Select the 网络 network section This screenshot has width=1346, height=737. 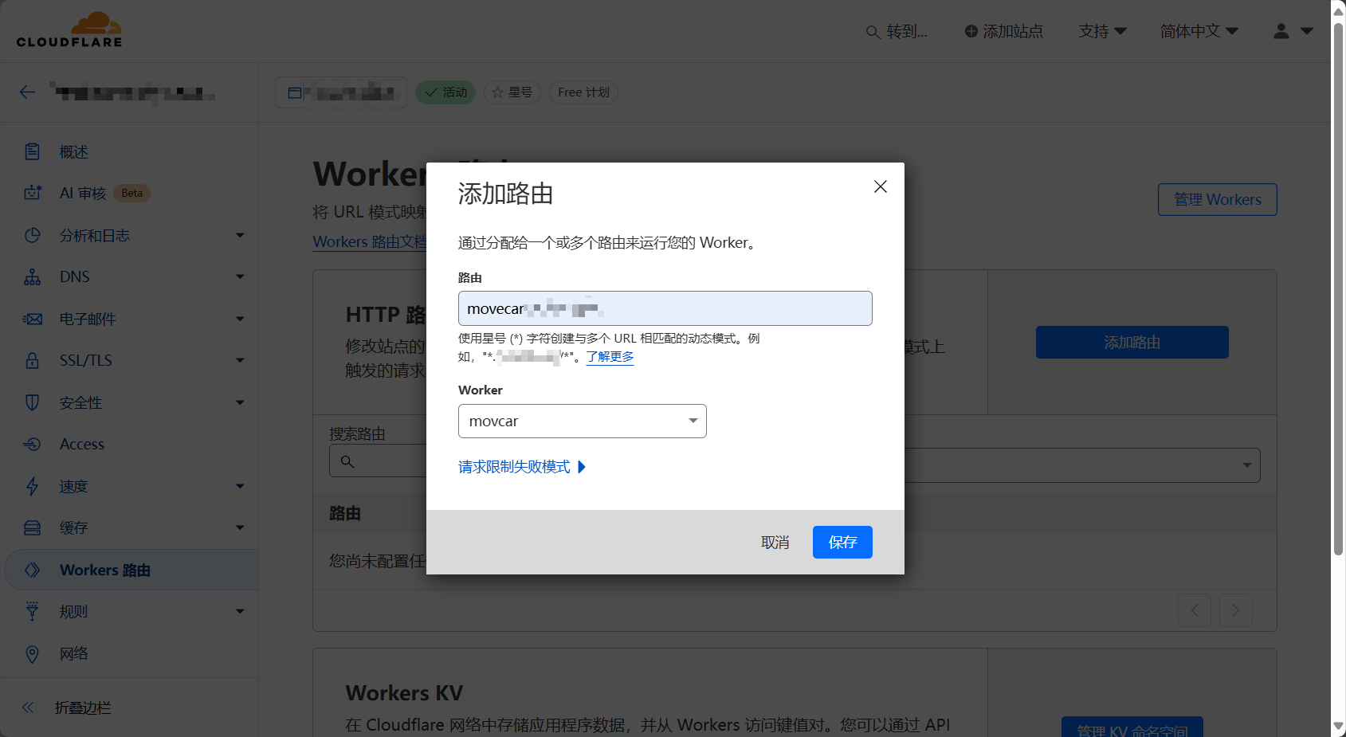tap(73, 653)
